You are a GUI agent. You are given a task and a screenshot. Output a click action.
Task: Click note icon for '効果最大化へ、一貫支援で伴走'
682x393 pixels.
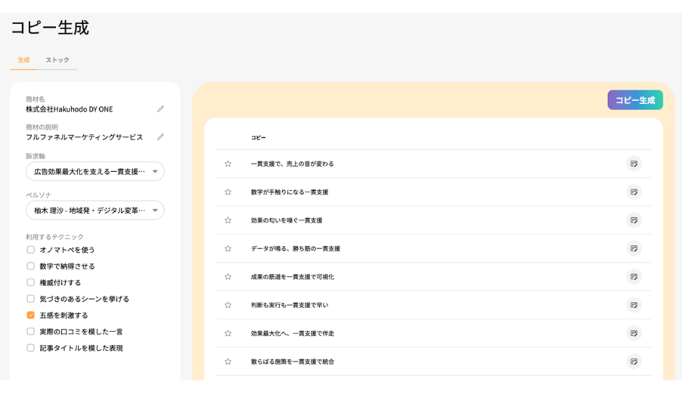click(x=634, y=333)
